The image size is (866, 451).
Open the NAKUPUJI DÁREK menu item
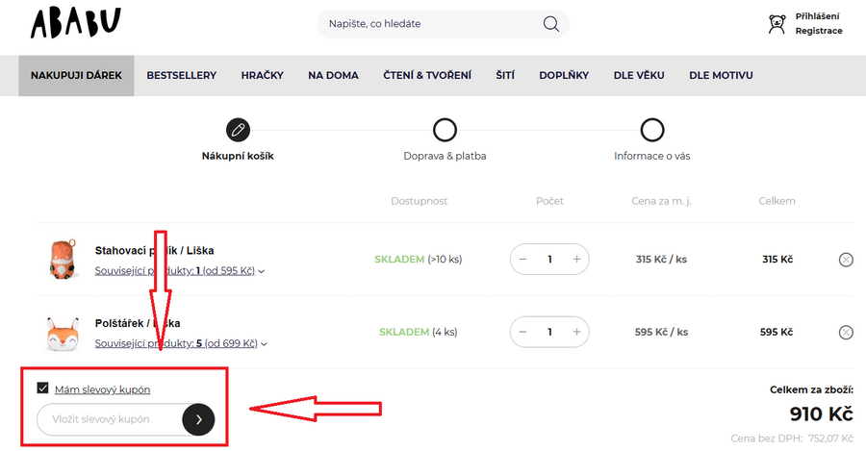pos(76,76)
